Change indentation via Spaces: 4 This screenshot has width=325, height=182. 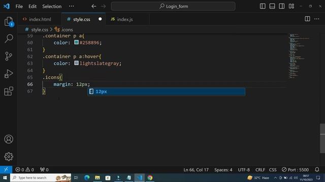223,170
